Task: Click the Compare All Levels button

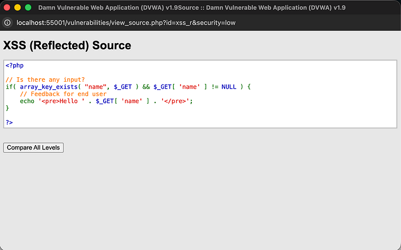Action: (x=33, y=148)
